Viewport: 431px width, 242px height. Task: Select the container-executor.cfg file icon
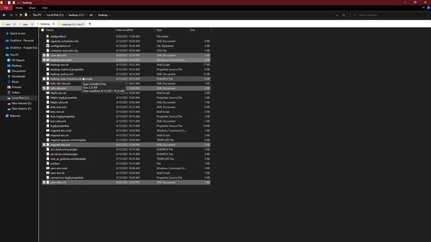[48, 50]
